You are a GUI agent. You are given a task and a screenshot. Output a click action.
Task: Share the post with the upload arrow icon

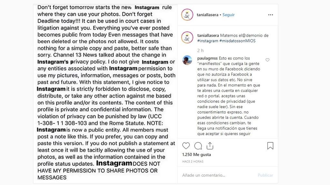210,145
